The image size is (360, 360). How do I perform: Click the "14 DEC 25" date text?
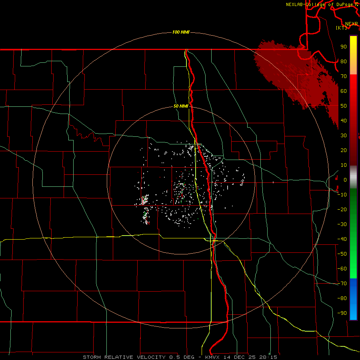coord(240,357)
